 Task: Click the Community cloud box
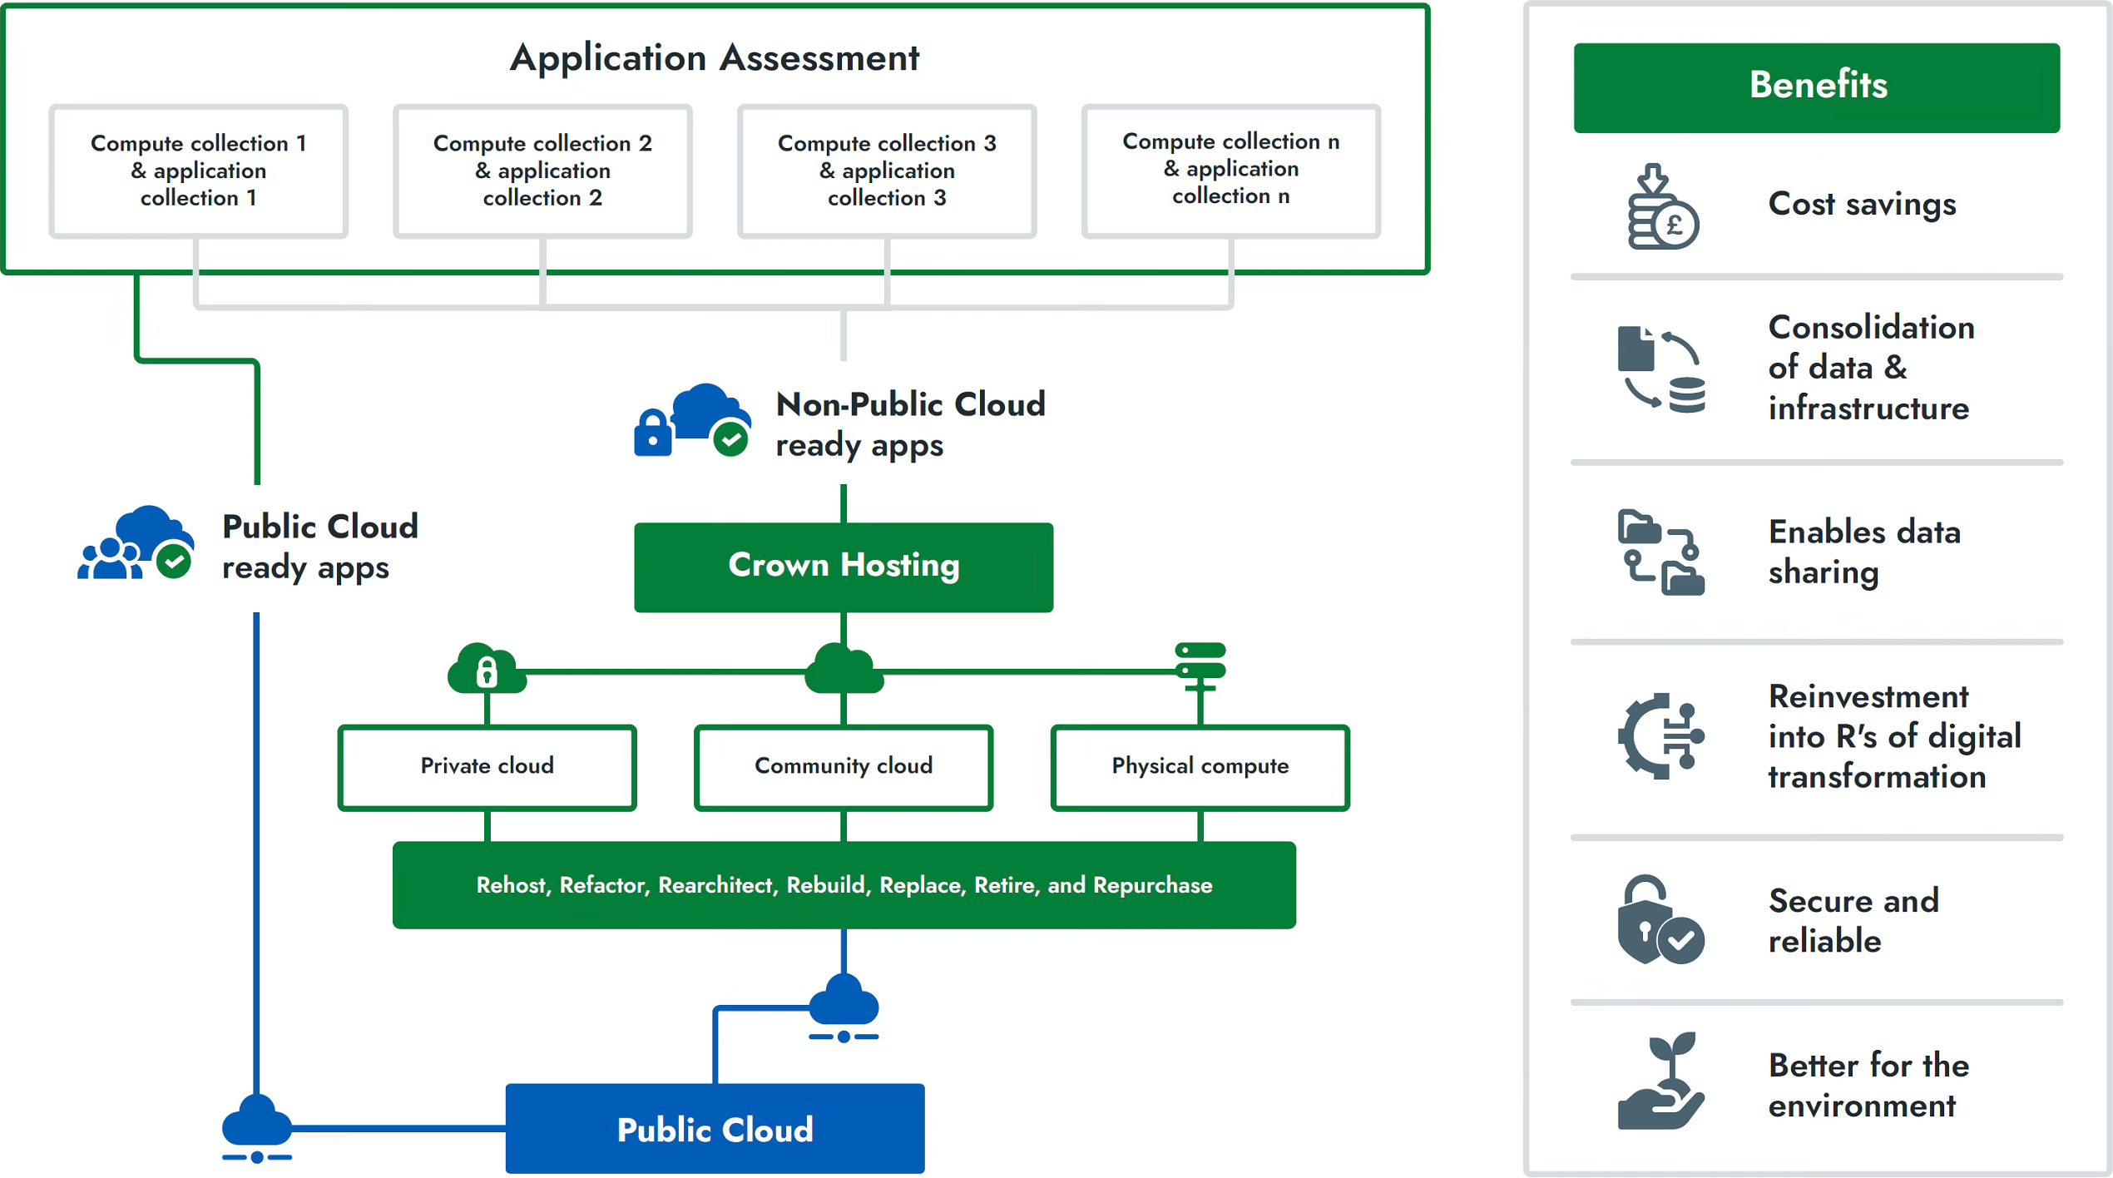click(844, 767)
